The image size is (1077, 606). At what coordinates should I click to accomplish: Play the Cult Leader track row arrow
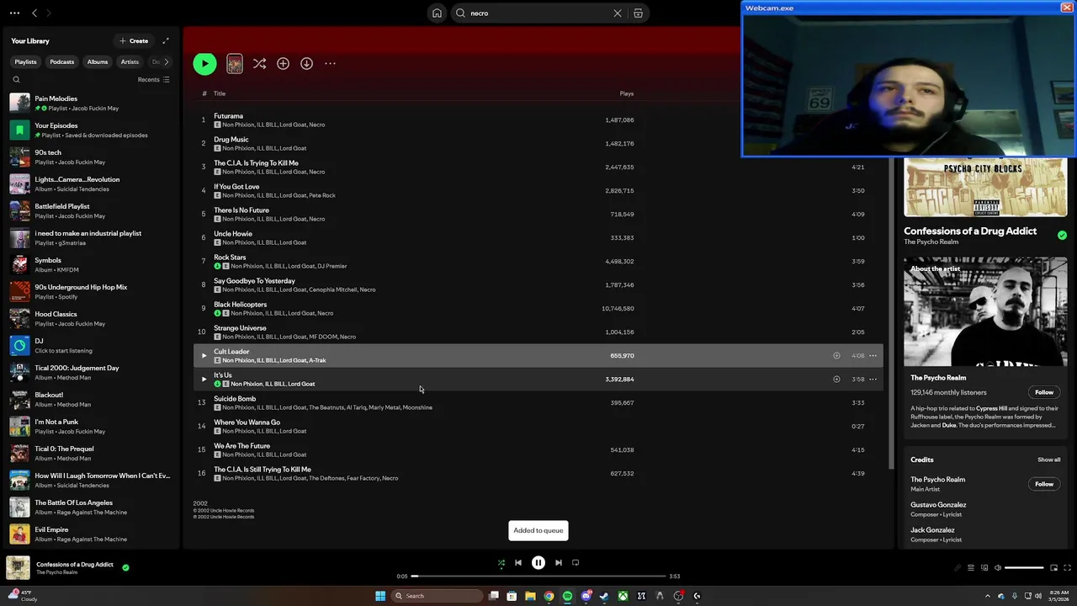pyautogui.click(x=203, y=356)
